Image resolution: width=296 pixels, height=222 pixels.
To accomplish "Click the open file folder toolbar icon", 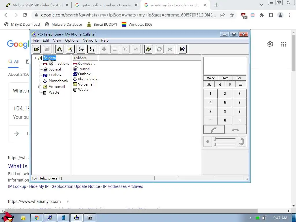I will [36, 49].
